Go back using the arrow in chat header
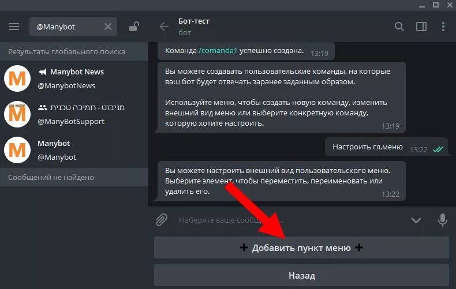The width and height of the screenshot is (456, 289). coord(164,27)
